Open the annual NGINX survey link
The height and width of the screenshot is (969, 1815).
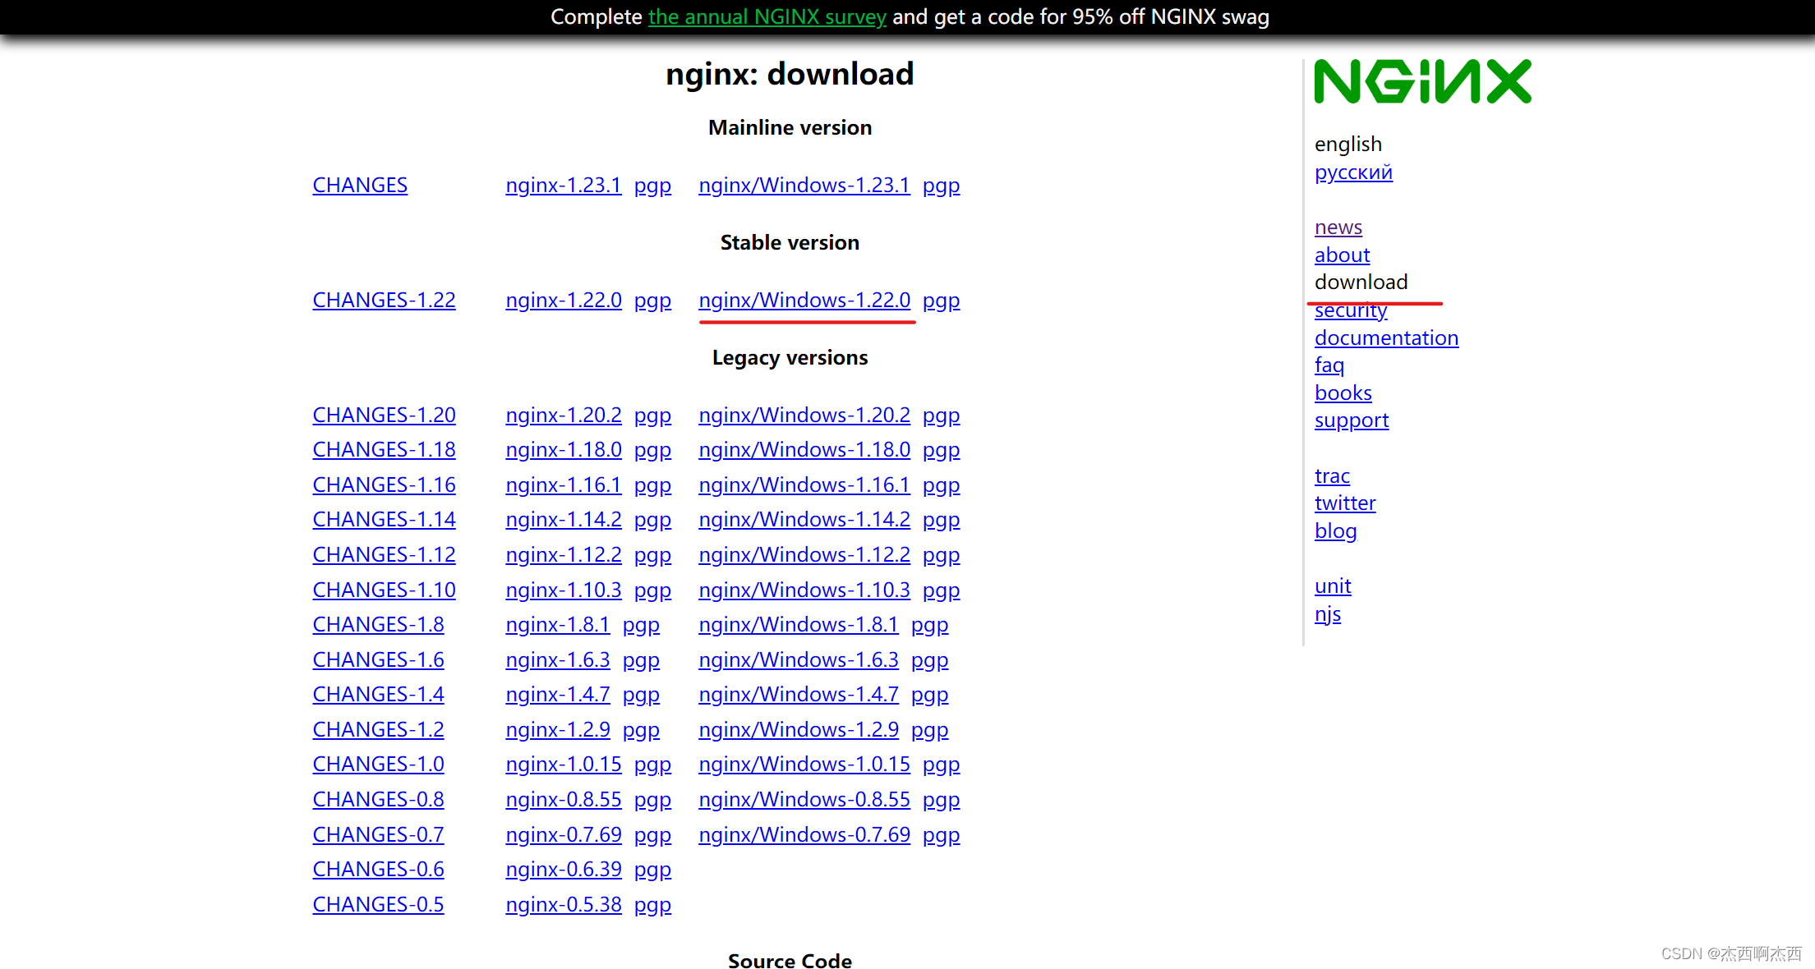point(767,16)
